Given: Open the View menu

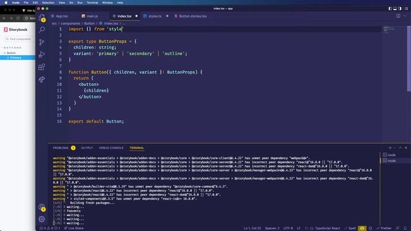Looking at the screenshot, I should pos(62,3).
